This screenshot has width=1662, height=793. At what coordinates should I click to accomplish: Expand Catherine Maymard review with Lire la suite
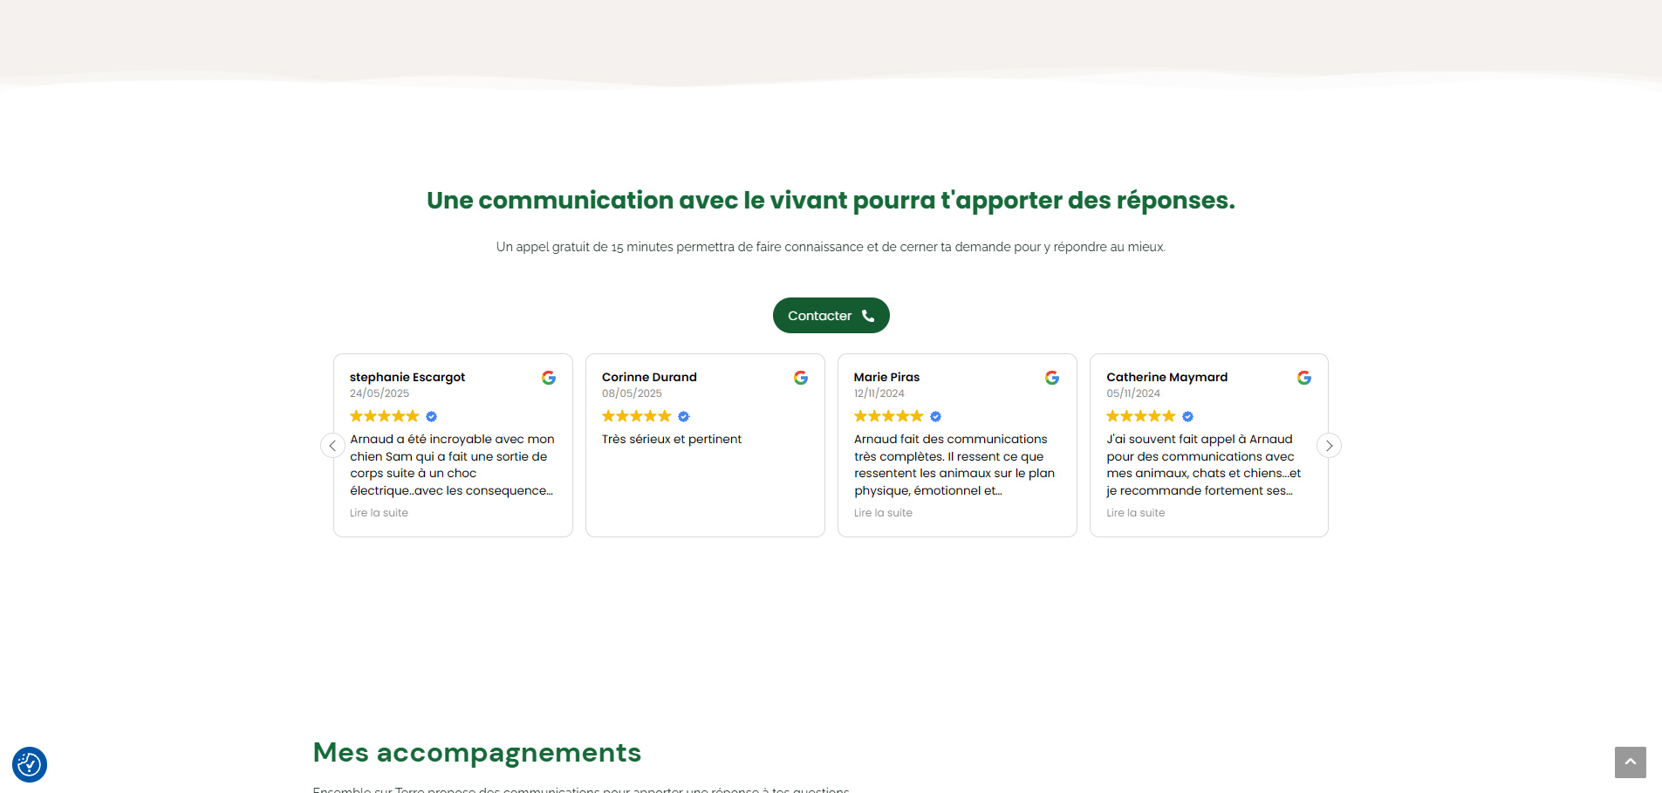point(1135,513)
